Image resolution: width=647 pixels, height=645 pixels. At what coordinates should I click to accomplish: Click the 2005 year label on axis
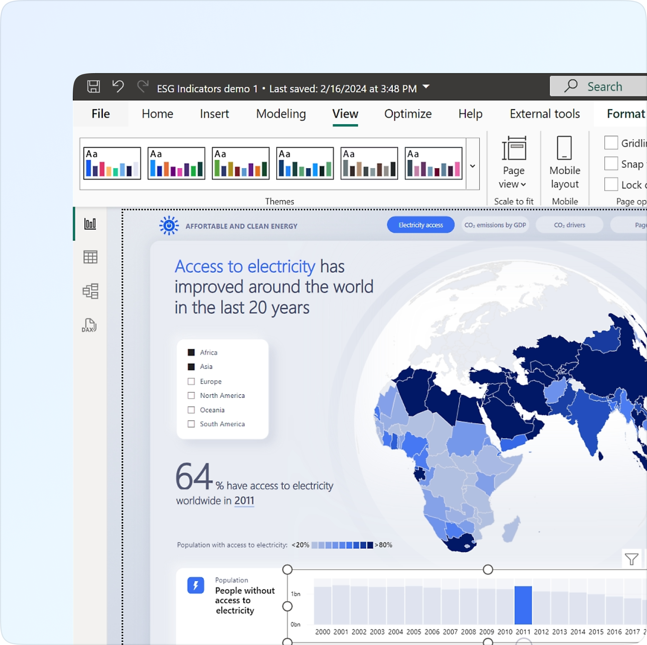[414, 631]
